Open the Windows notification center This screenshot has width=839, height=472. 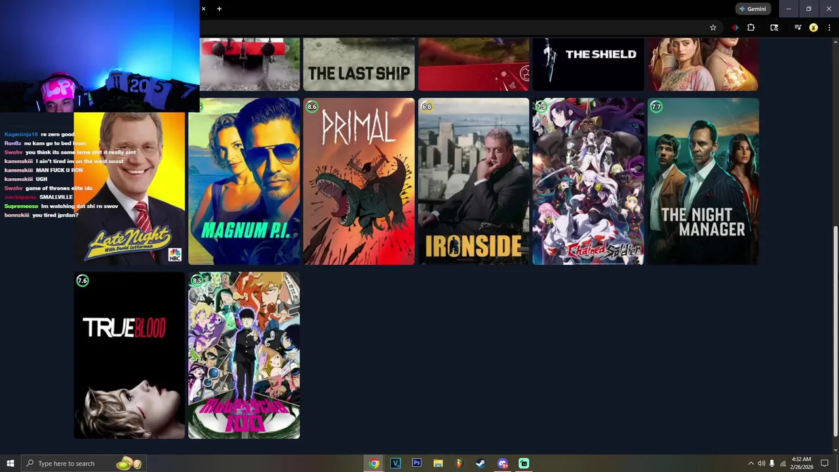pos(825,463)
